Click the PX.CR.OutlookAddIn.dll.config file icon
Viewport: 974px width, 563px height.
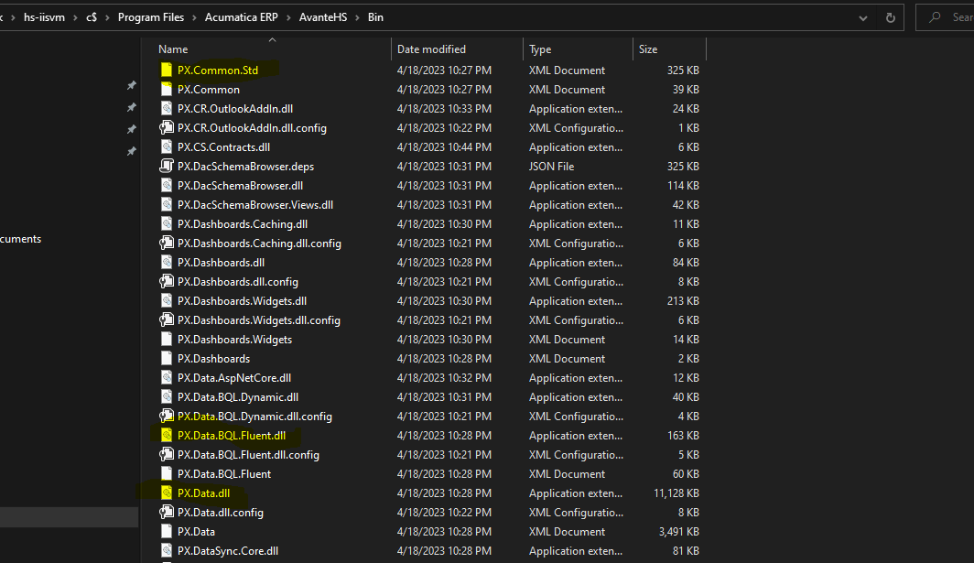[166, 128]
